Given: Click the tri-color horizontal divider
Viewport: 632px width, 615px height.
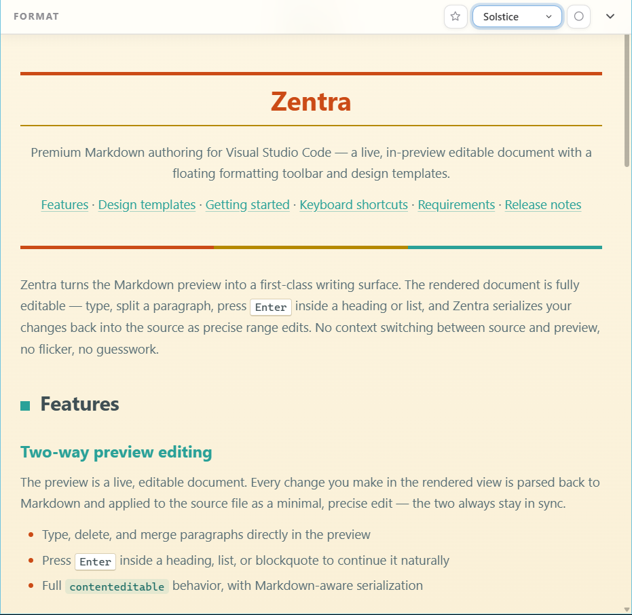Looking at the screenshot, I should [x=311, y=248].
